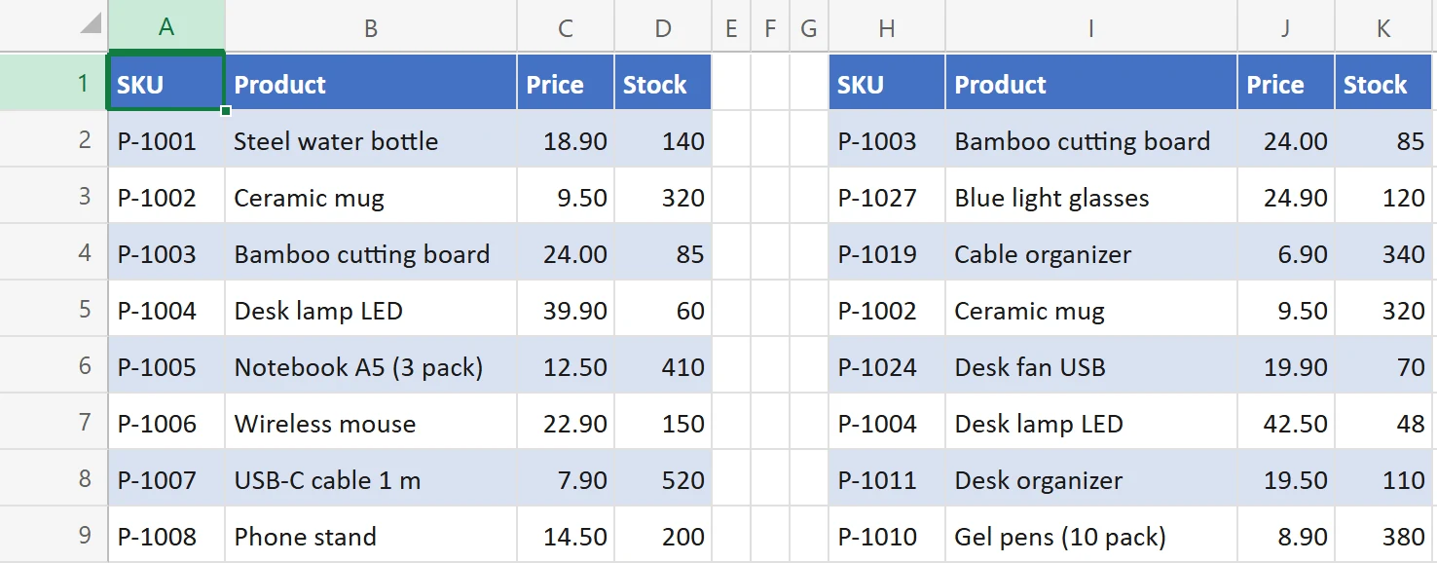The width and height of the screenshot is (1437, 563).
Task: Select the P-1011 cell
Action: pyautogui.click(x=887, y=478)
